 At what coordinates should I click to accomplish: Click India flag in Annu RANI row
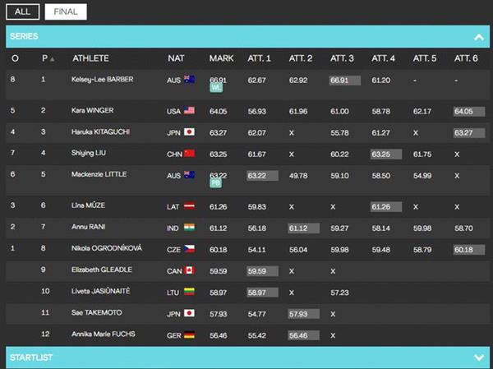click(x=189, y=227)
